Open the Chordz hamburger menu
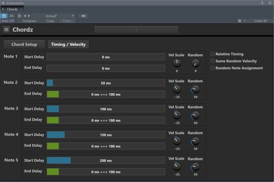Viewport: 274px width, 182px height. (x=6, y=30)
